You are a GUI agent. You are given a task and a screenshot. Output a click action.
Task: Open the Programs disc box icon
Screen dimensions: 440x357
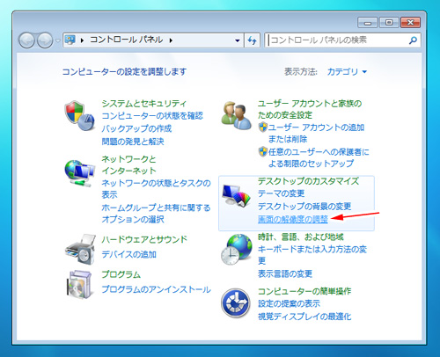79,284
